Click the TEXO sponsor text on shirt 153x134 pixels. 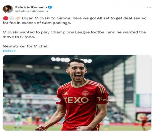tap(76, 100)
